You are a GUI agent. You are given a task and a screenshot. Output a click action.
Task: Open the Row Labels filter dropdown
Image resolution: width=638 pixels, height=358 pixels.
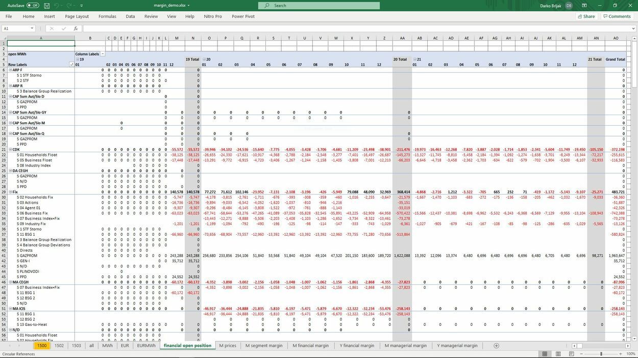(71, 64)
